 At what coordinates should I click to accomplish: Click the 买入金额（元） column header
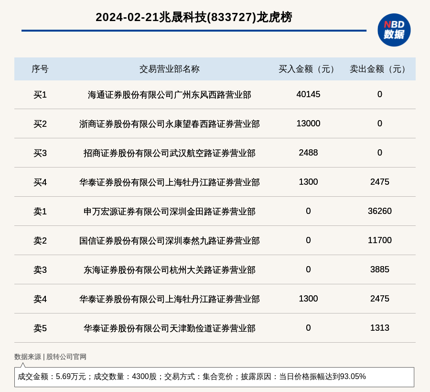308,69
